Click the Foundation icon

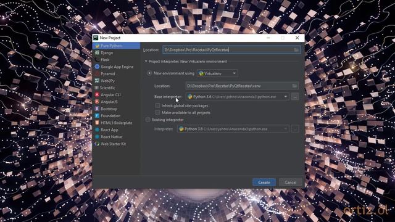[x=97, y=116]
